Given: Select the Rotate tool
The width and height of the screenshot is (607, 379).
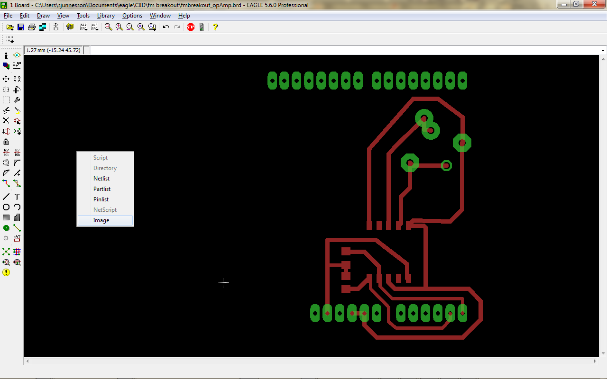Looking at the screenshot, I should 17,90.
